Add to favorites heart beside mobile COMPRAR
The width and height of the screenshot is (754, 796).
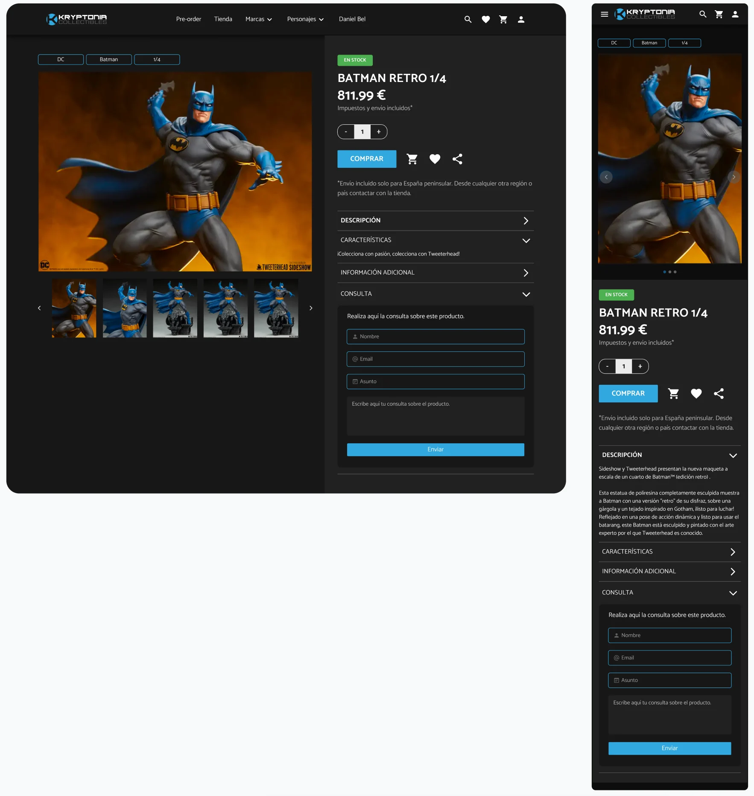(x=696, y=393)
